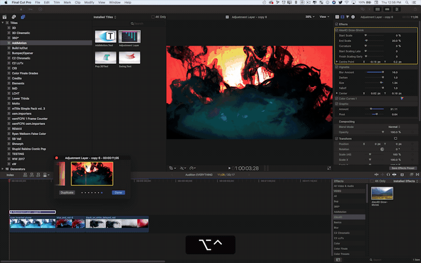Viewport: 421px width, 263px height.
Task: Toggle the Effects section checkbox in inspector
Action: (x=336, y=24)
